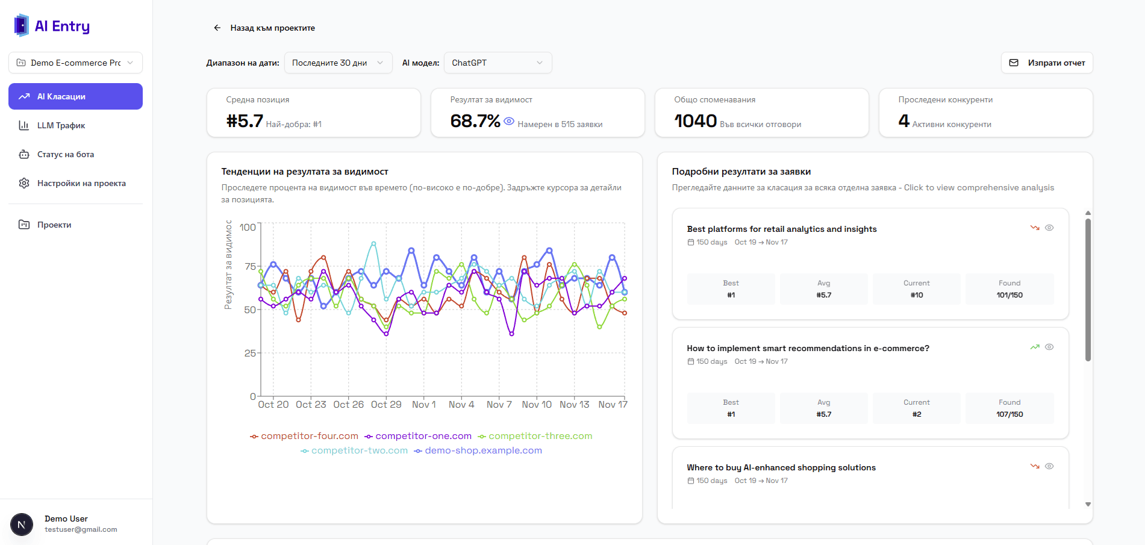The image size is (1145, 545).
Task: Click the Статус на бота clock icon
Action: (x=25, y=154)
